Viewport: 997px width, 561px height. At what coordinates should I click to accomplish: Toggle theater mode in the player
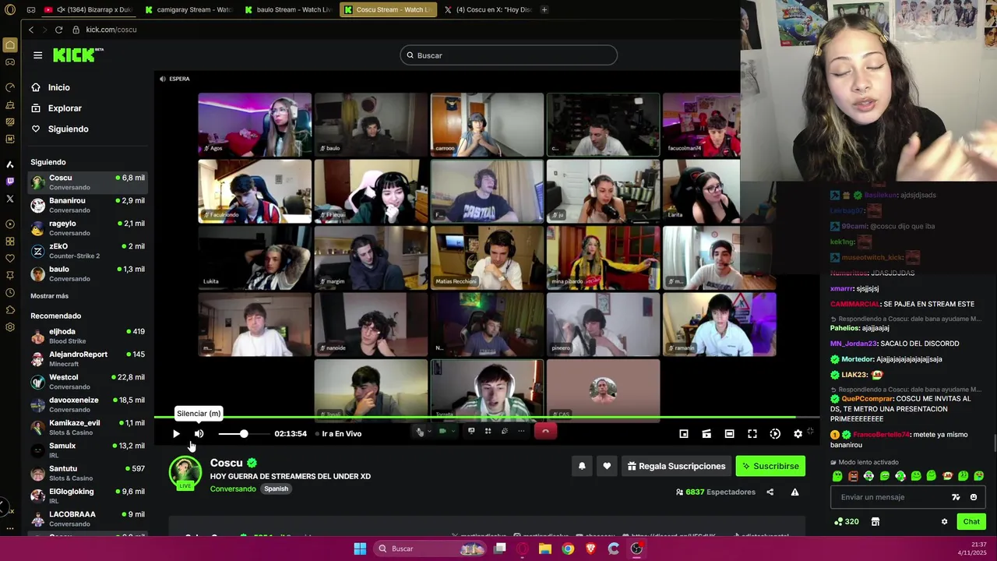(729, 434)
